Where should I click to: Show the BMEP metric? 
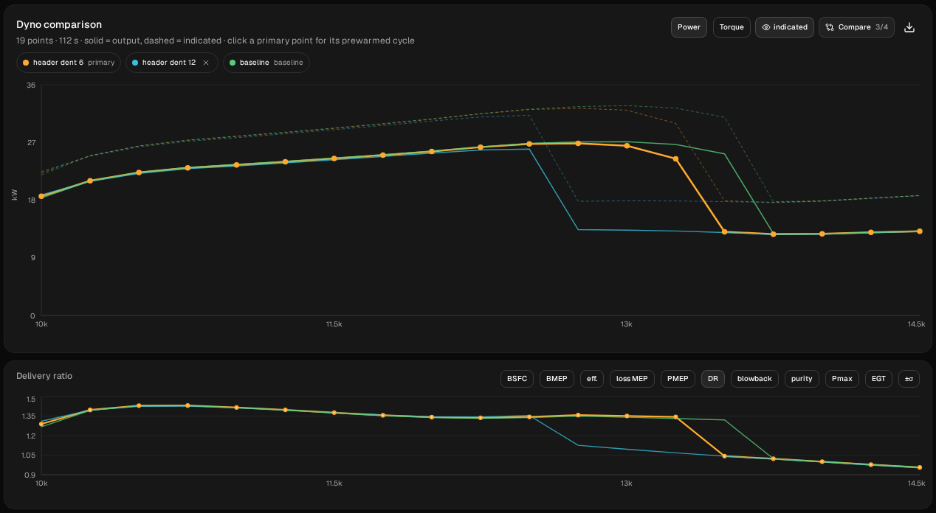pyautogui.click(x=557, y=378)
